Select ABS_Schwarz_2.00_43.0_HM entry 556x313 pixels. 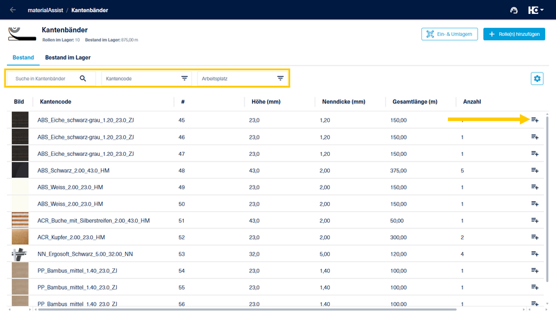pyautogui.click(x=73, y=170)
